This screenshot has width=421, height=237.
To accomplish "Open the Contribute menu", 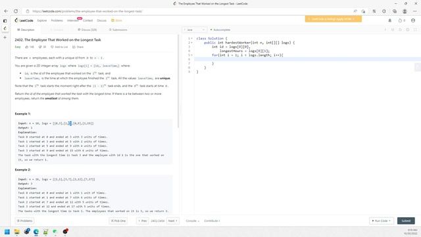I will (x=212, y=221).
